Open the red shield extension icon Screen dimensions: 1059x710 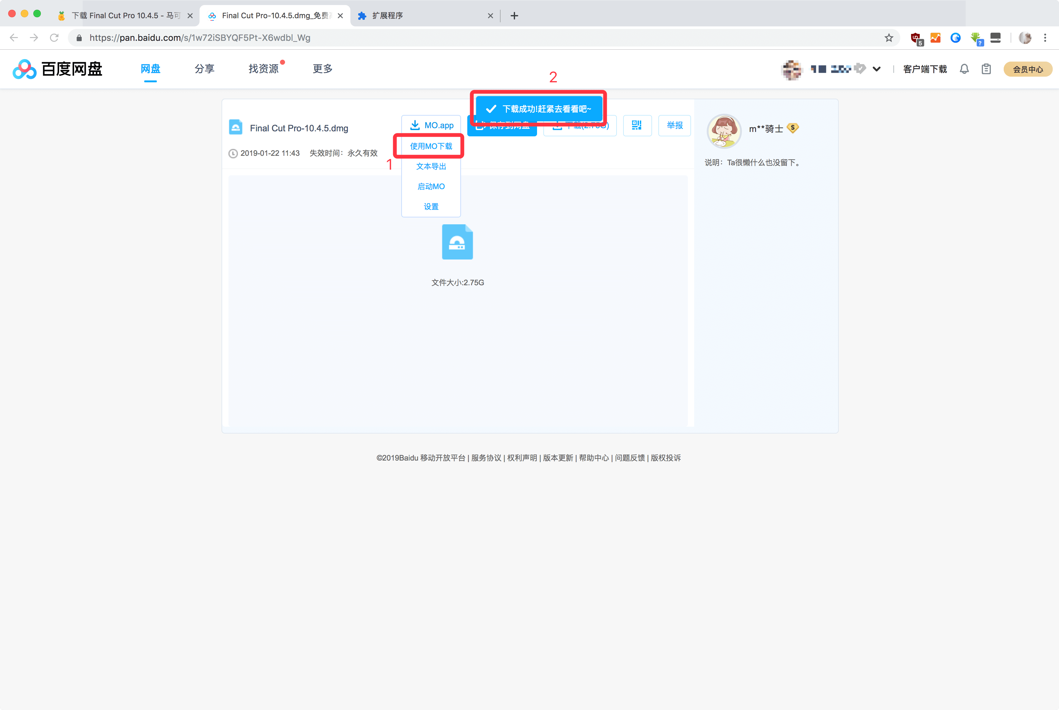916,39
